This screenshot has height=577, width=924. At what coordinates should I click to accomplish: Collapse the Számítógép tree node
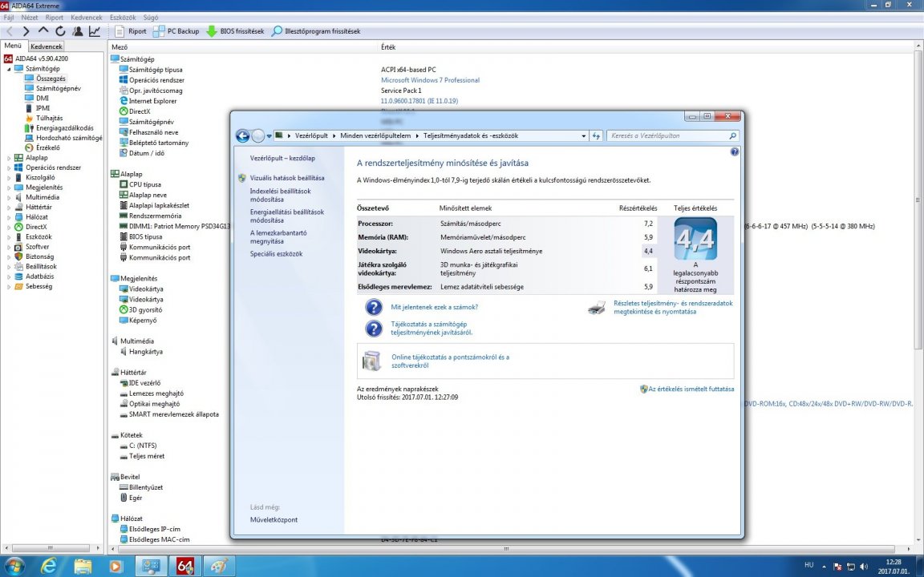[x=9, y=69]
